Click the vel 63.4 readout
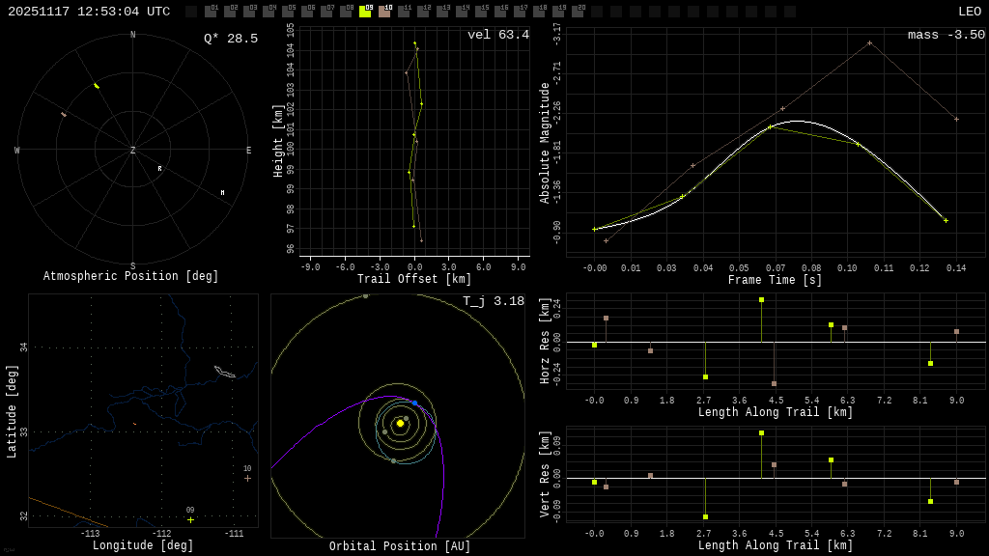Viewport: 989px width, 556px height. (x=497, y=36)
